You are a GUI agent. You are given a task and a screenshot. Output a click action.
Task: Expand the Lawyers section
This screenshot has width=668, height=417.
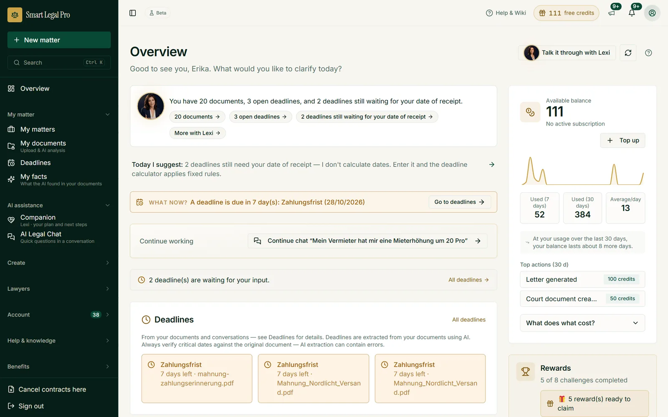pos(59,289)
